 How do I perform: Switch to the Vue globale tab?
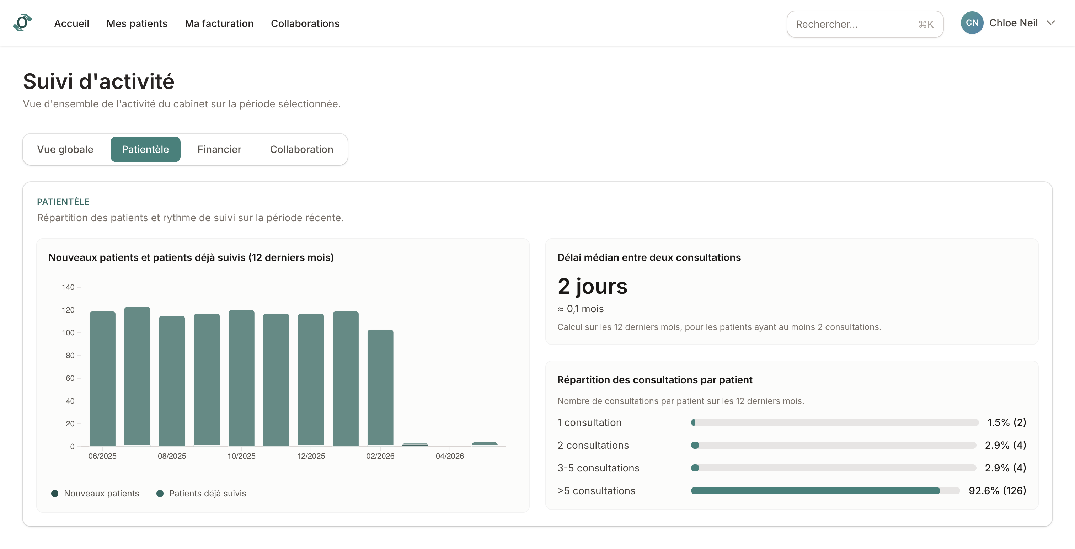pos(65,149)
